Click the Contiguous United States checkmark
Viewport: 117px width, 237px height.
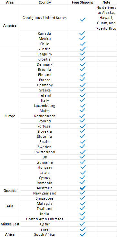tap(83, 20)
